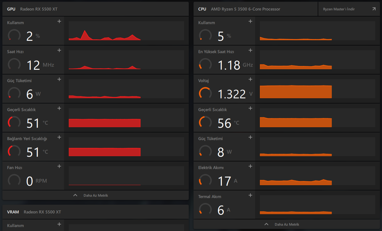This screenshot has width=382, height=231.
Task: Click the "Fan Hızı" metric label
Action: point(15,168)
